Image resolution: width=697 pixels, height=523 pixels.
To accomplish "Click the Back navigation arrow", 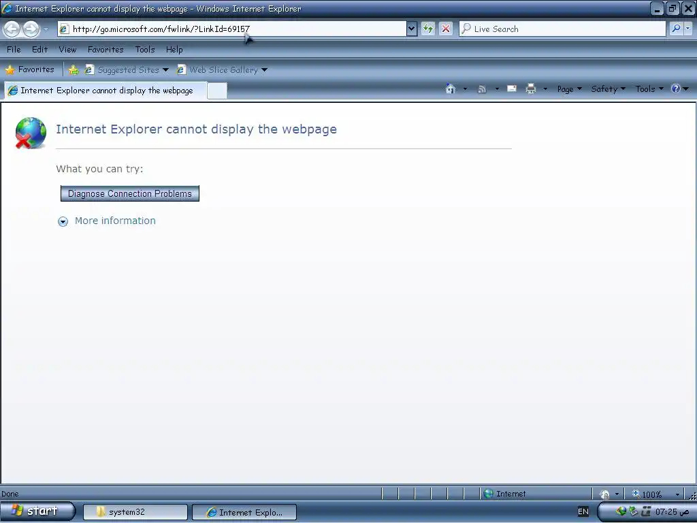I will 12,29.
